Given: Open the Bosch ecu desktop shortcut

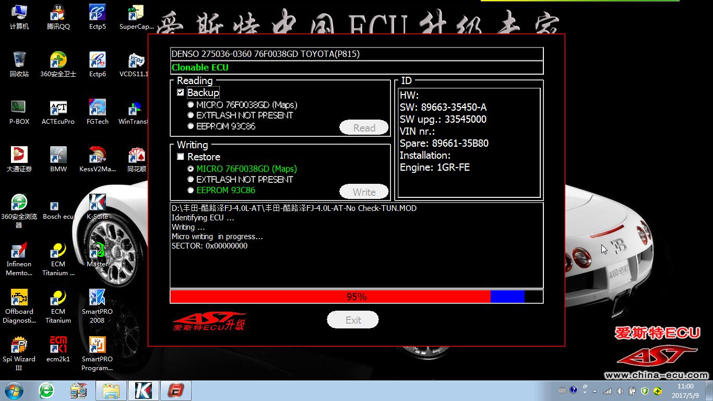Looking at the screenshot, I should pyautogui.click(x=58, y=211).
